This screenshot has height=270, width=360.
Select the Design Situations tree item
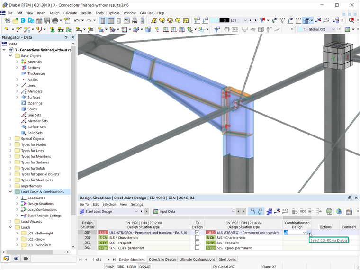pos(40,204)
